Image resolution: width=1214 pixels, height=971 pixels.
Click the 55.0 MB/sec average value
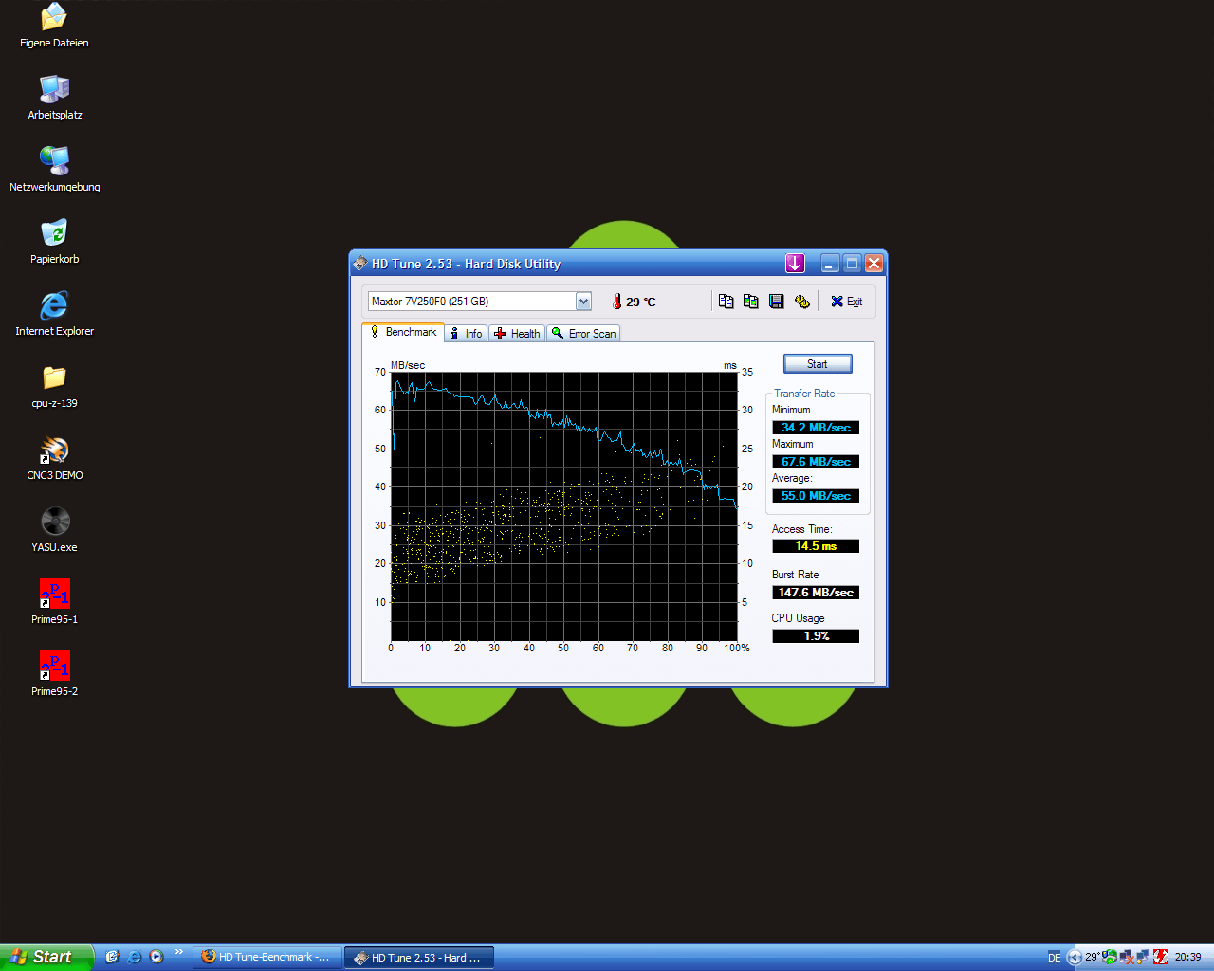point(816,496)
